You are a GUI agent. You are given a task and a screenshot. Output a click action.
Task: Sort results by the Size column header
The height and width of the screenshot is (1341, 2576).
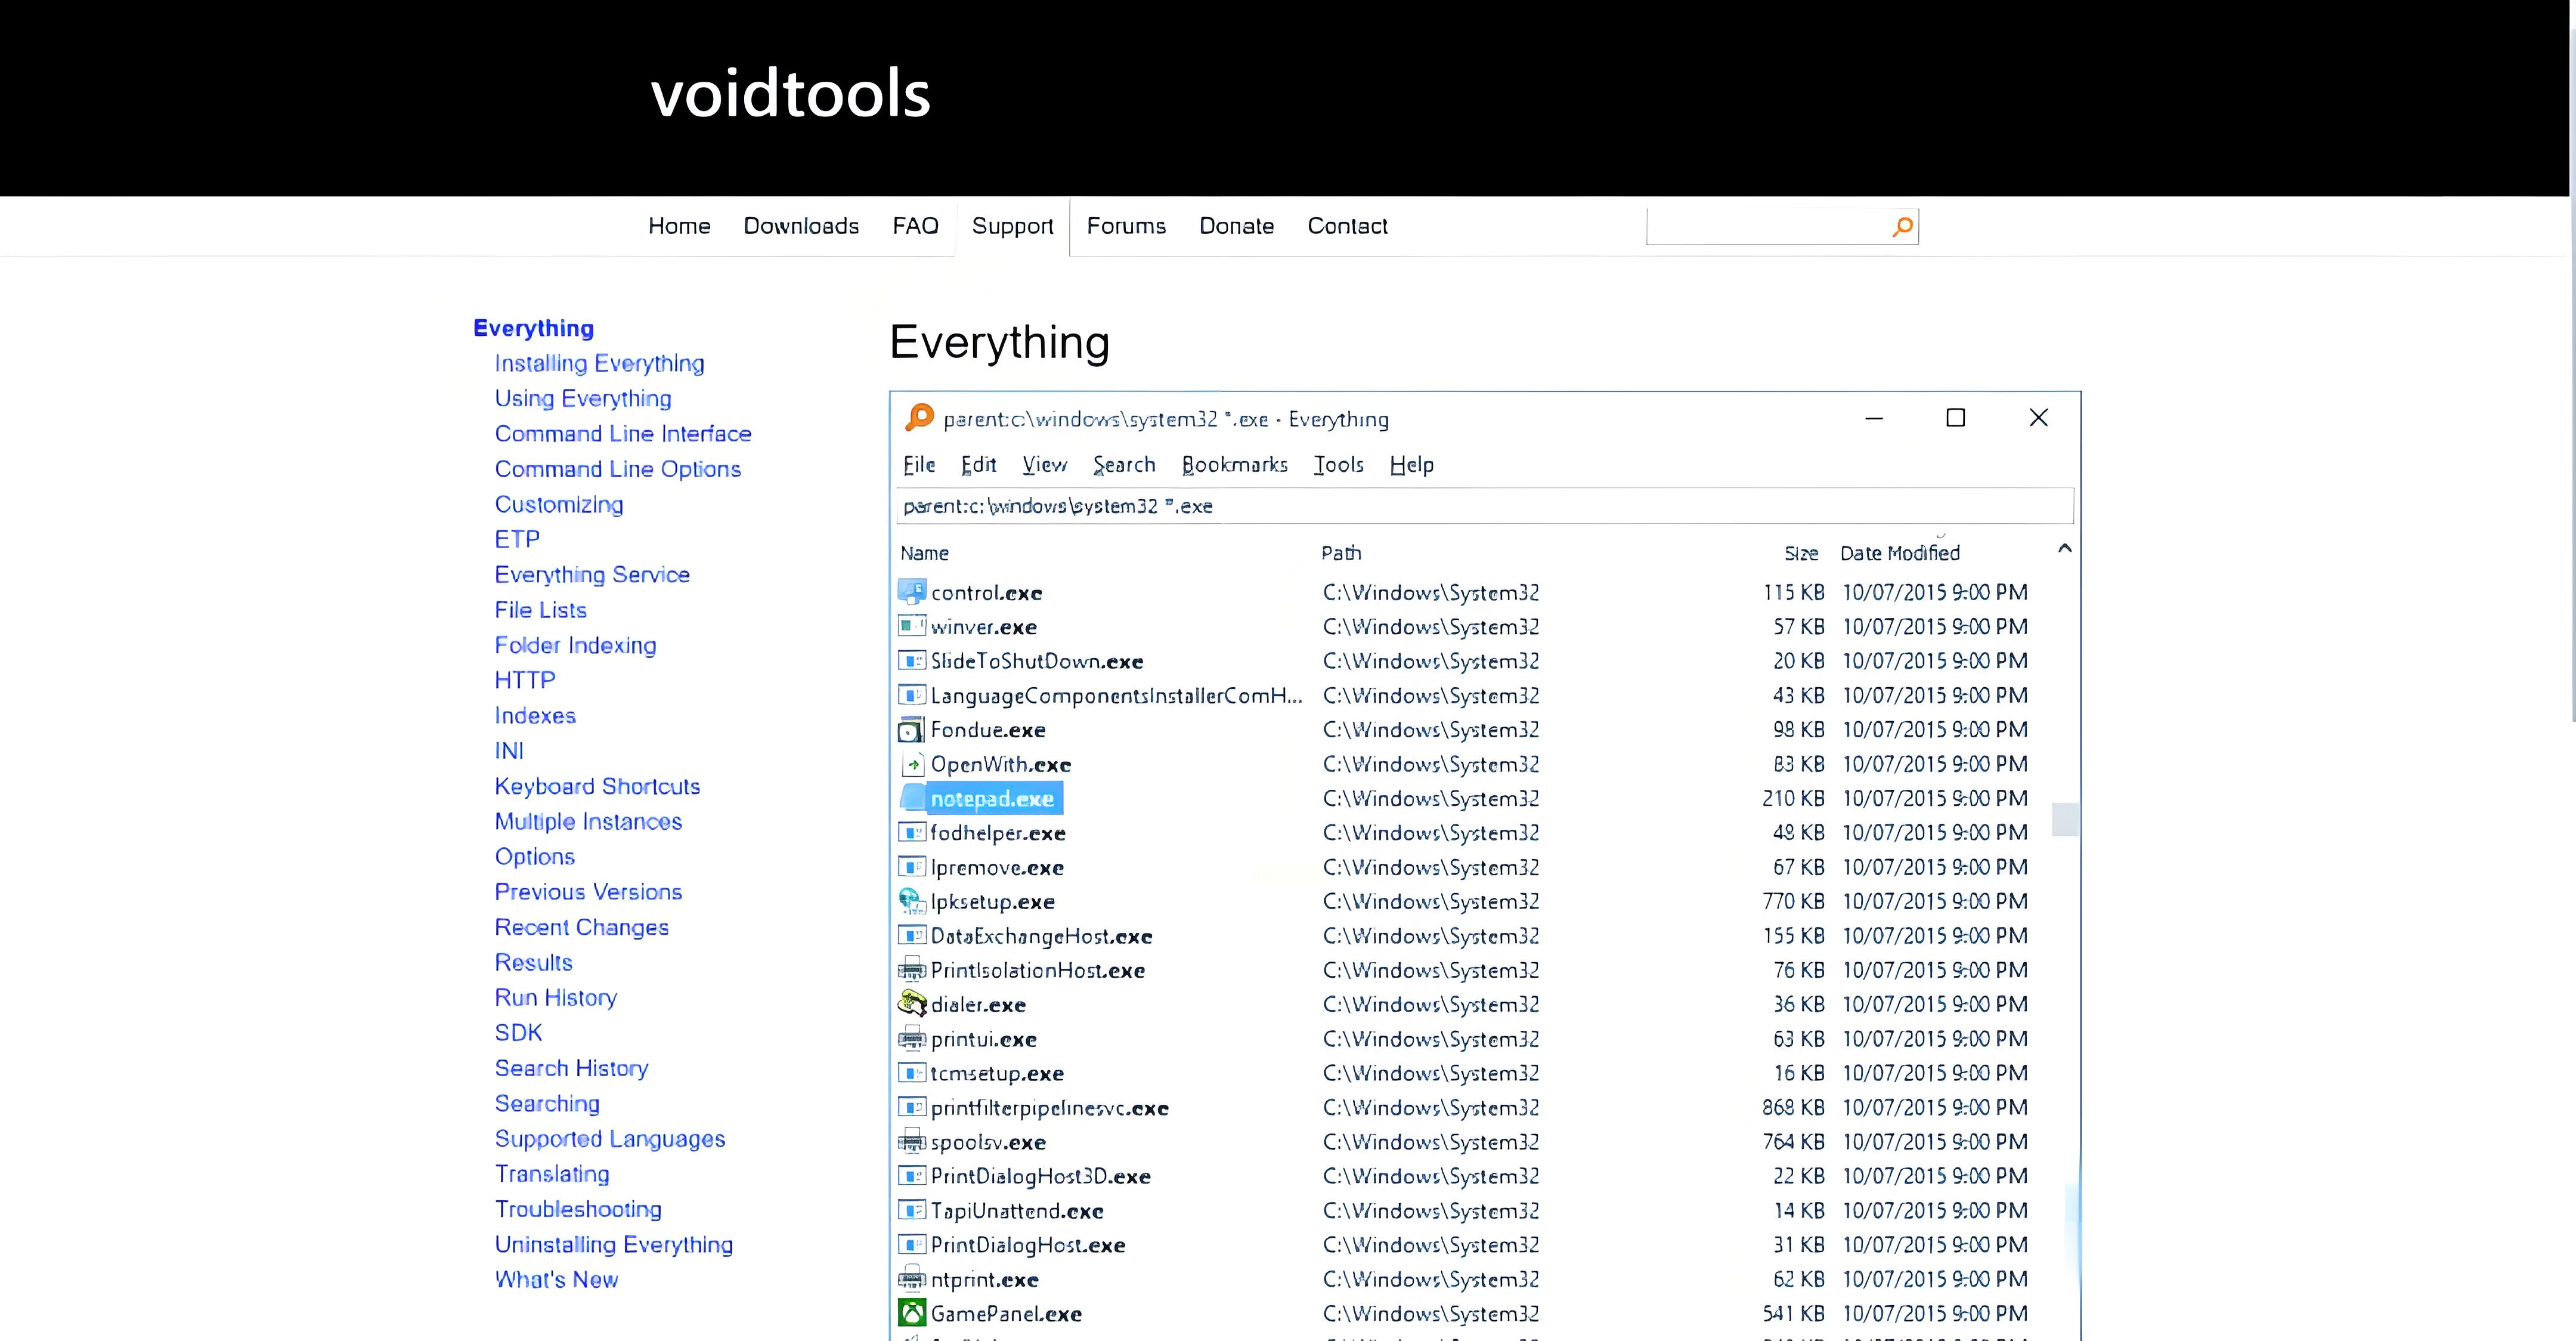click(x=1800, y=554)
